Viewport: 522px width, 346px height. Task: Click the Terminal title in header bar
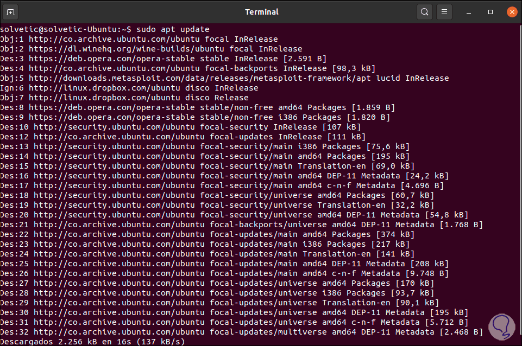(261, 11)
